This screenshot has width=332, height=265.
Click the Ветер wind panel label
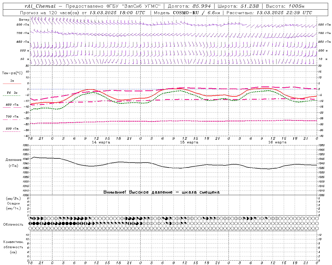pyautogui.click(x=24, y=20)
